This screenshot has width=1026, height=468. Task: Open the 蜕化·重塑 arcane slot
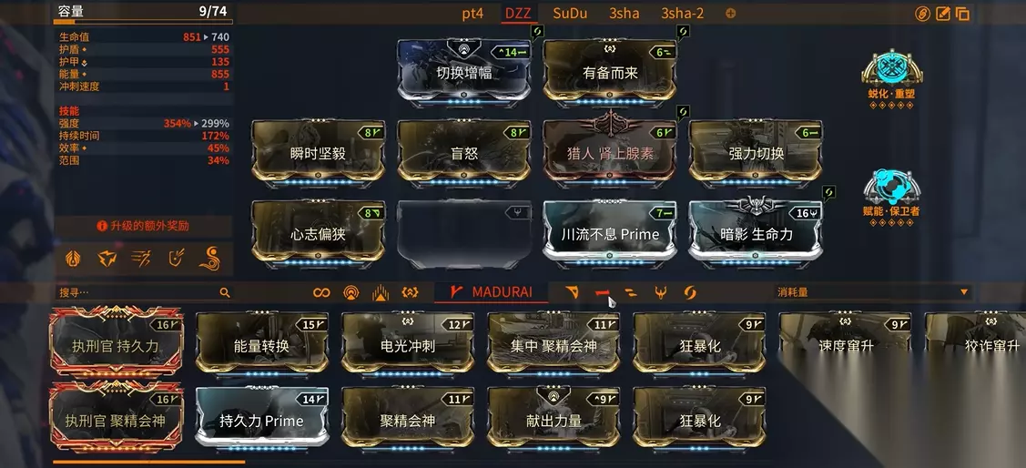(891, 72)
